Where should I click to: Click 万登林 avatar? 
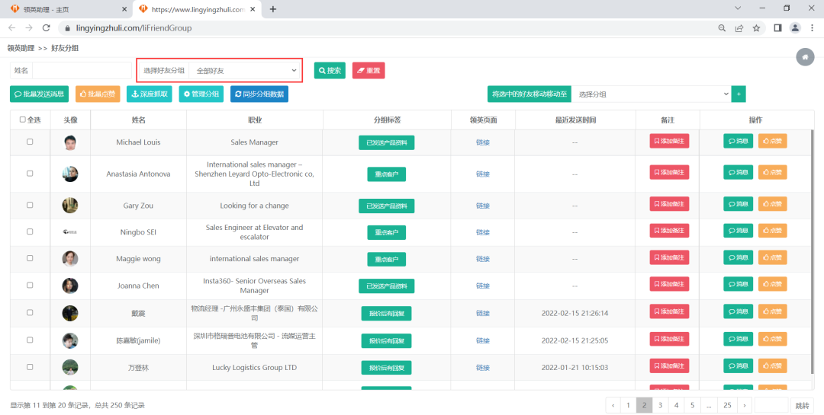(x=70, y=367)
